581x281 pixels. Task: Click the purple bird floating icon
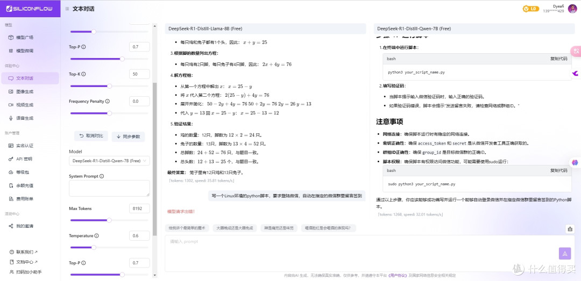576,74
